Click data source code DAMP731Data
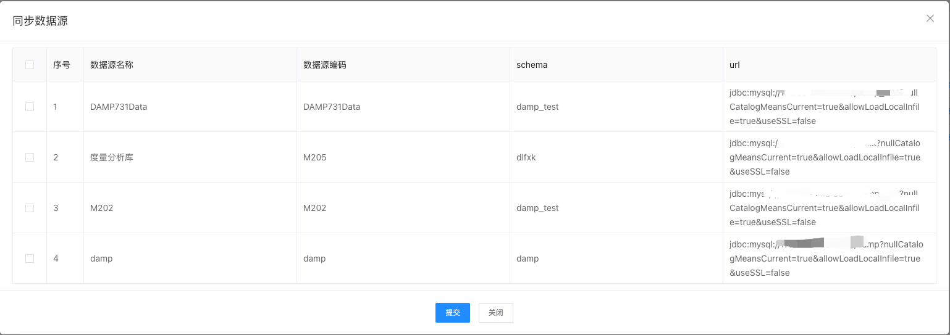 [x=332, y=107]
